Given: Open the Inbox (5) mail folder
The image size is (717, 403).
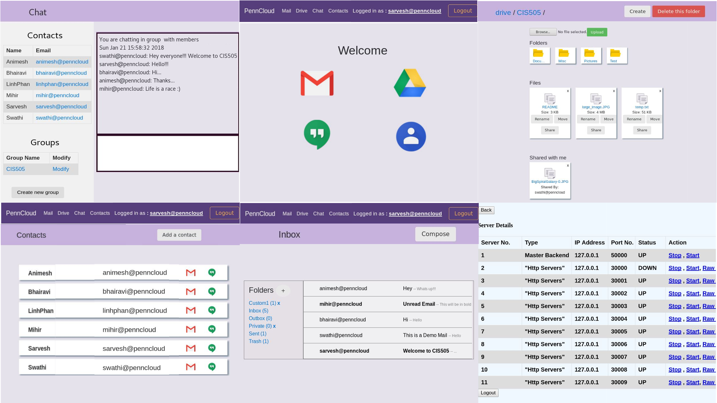Looking at the screenshot, I should tap(258, 310).
